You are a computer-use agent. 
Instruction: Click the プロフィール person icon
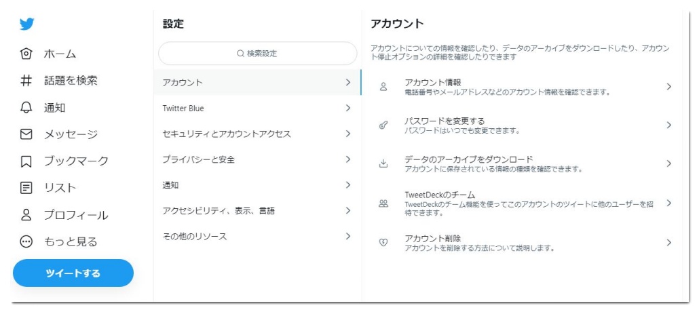click(x=26, y=215)
